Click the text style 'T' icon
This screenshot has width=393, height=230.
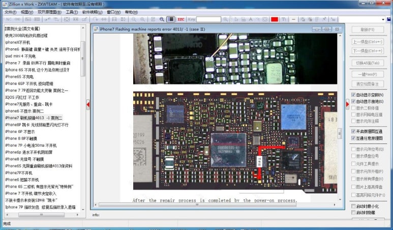(x=284, y=19)
